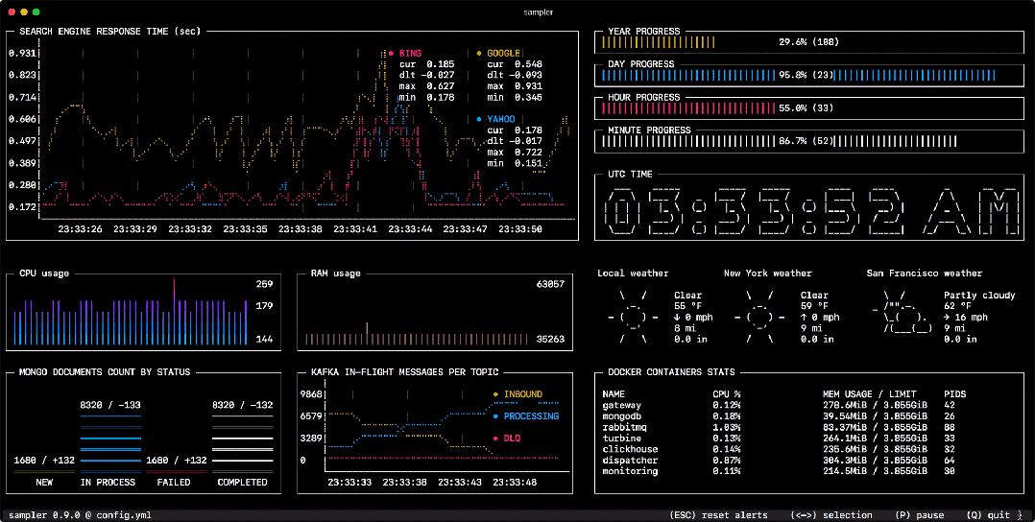Click the IN PROCESS blue bar chart column

tap(110, 443)
